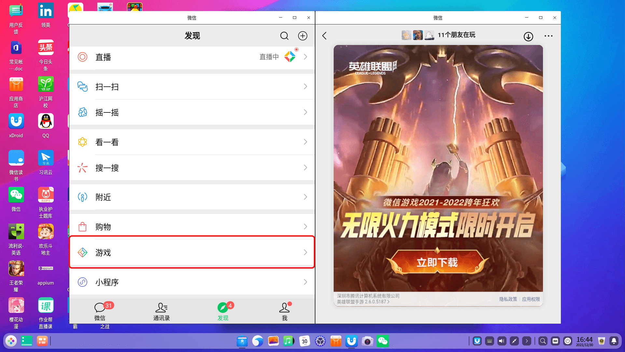Open the more options ellipsis menu

click(549, 36)
